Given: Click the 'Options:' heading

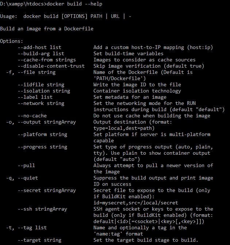Looking at the screenshot, I should (x=12, y=41).
